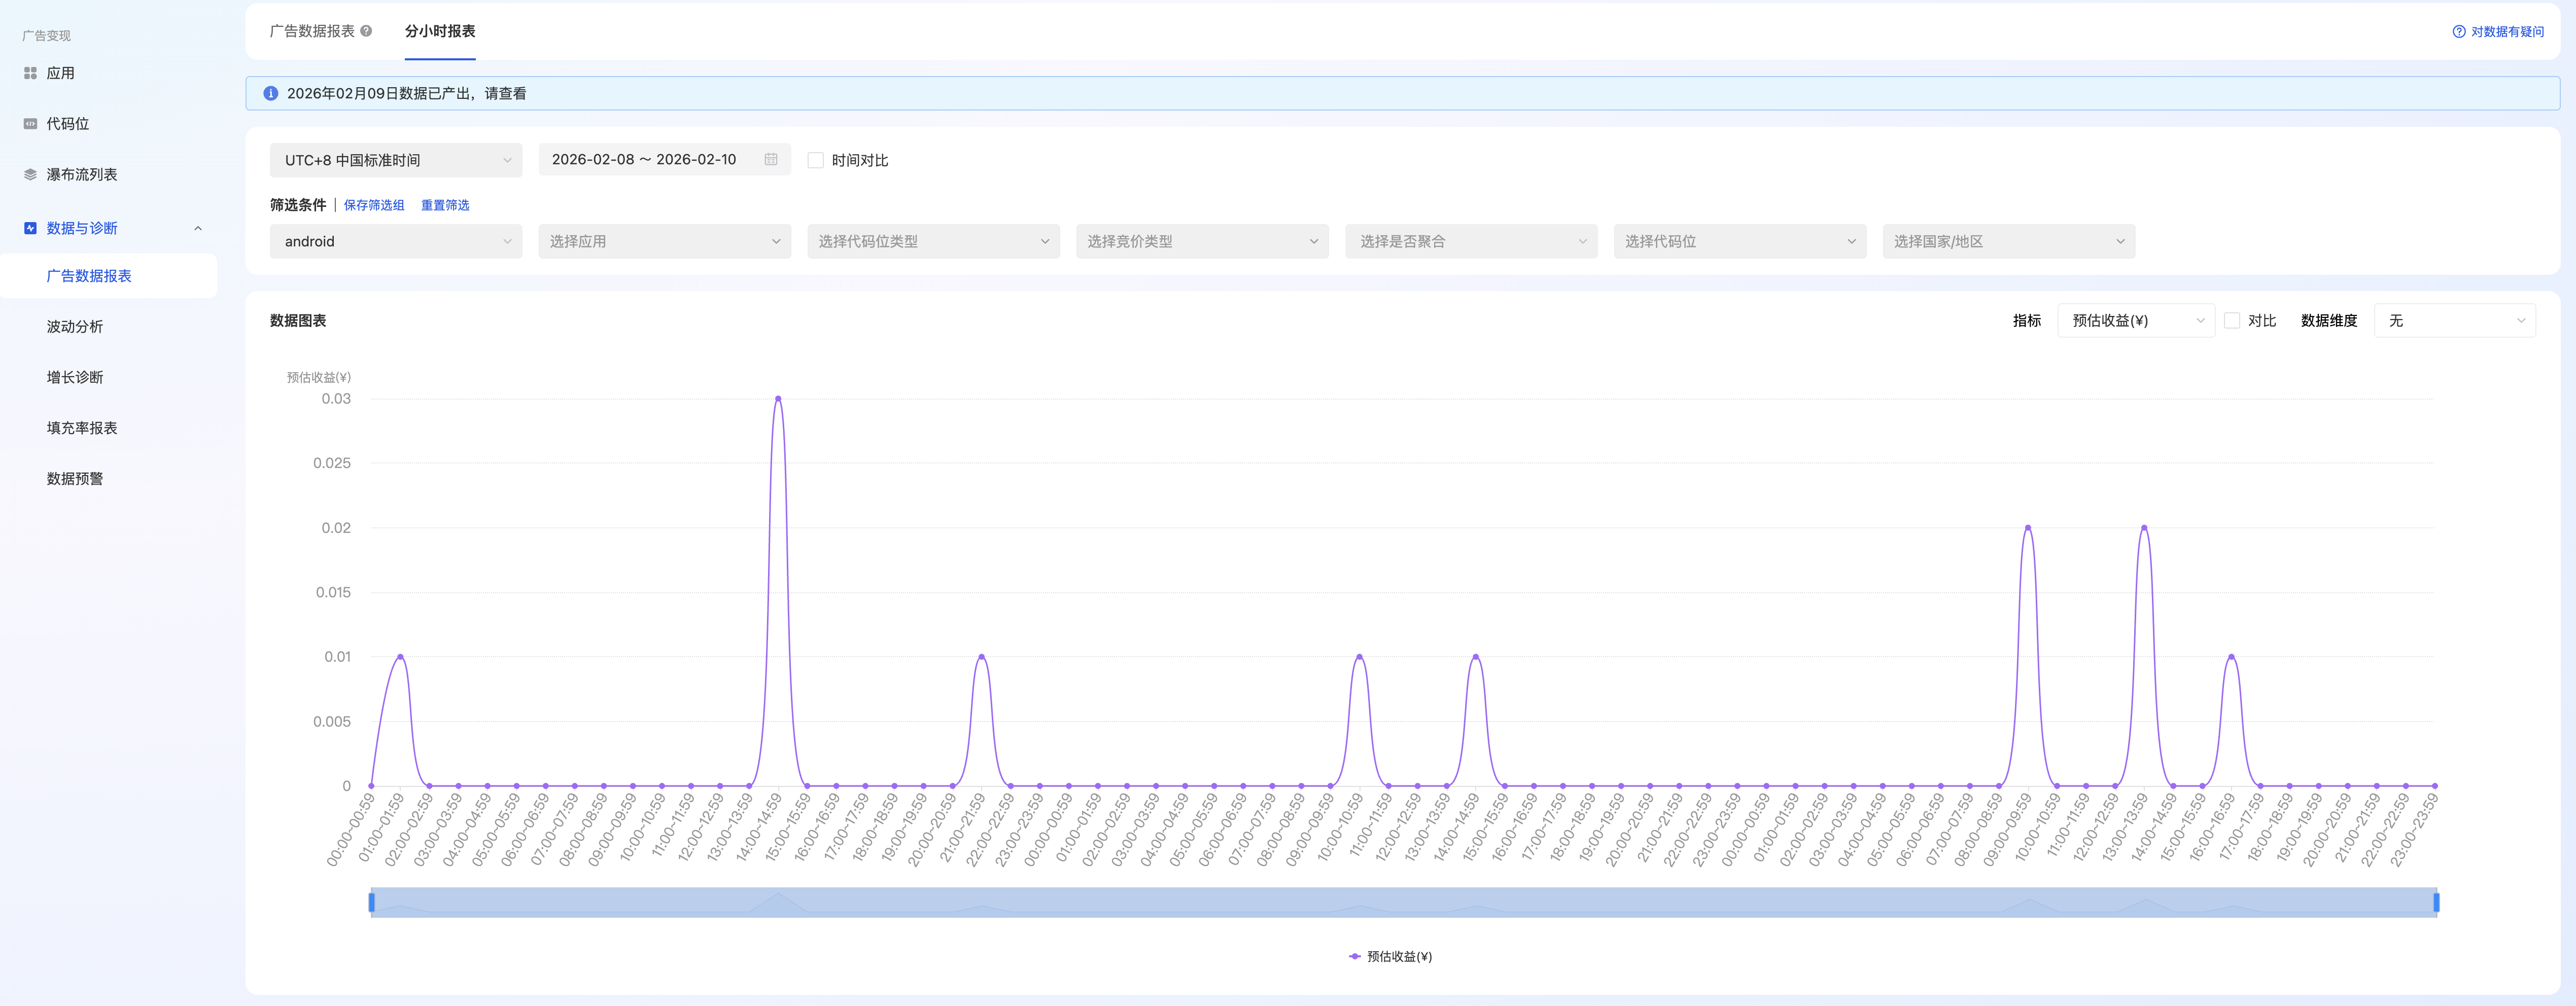2576x1006 pixels.
Task: Click the 代码位 code icon in sidebar
Action: (30, 124)
